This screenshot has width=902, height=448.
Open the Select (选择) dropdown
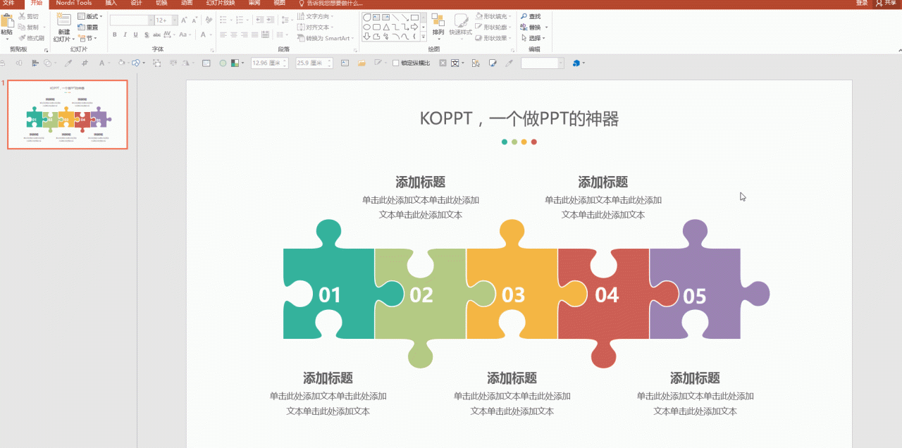[x=533, y=38]
